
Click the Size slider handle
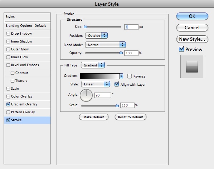[x=85, y=26]
